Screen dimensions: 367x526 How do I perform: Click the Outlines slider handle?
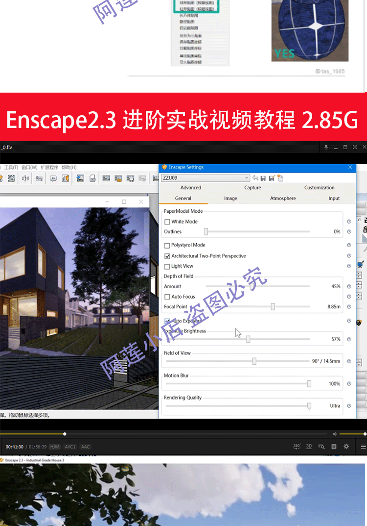[206, 231]
